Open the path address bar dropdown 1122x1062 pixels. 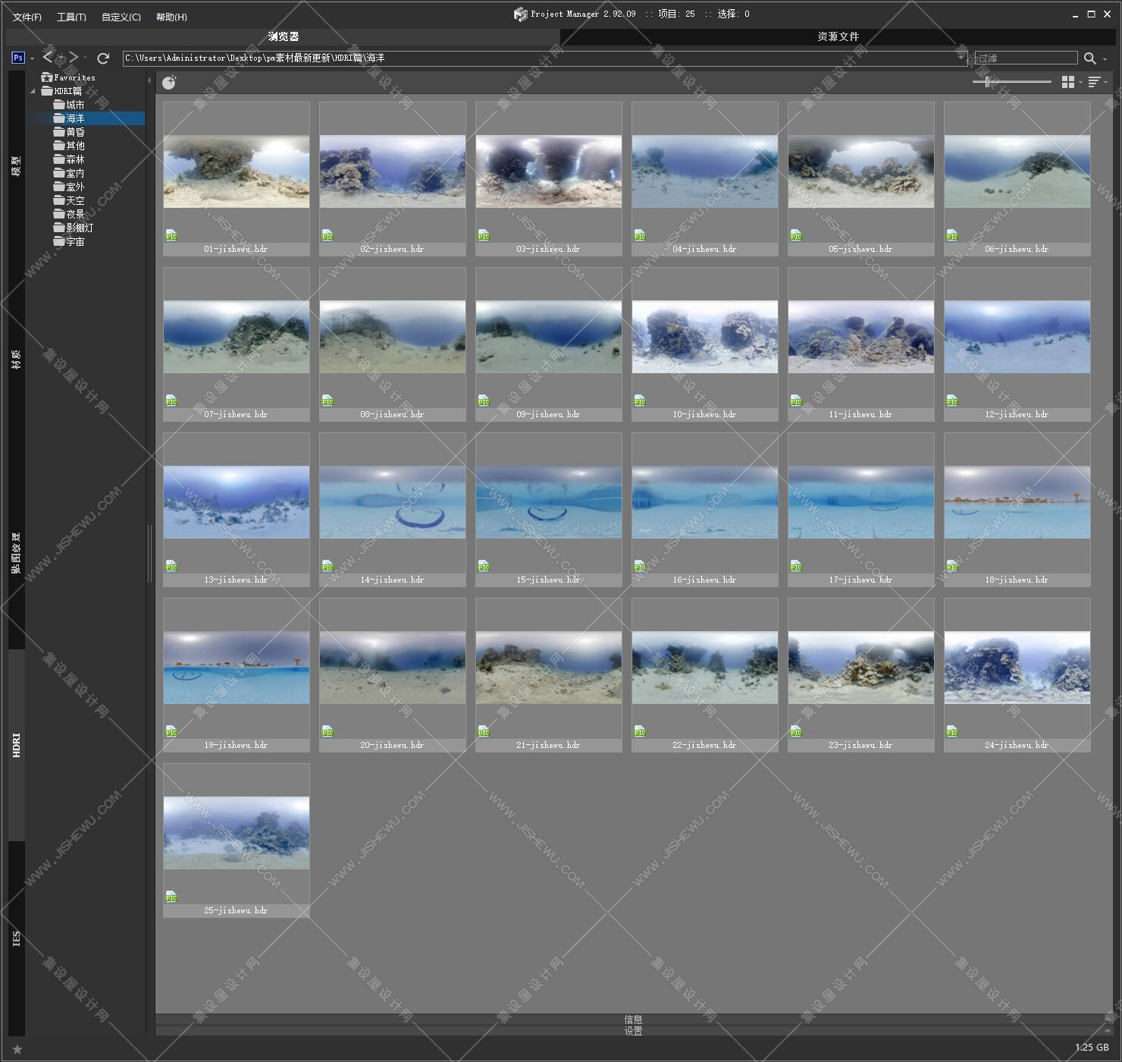point(961,58)
